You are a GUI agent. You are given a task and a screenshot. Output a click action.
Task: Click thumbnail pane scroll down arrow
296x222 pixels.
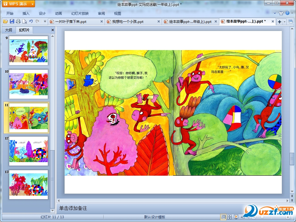[x=53, y=210]
